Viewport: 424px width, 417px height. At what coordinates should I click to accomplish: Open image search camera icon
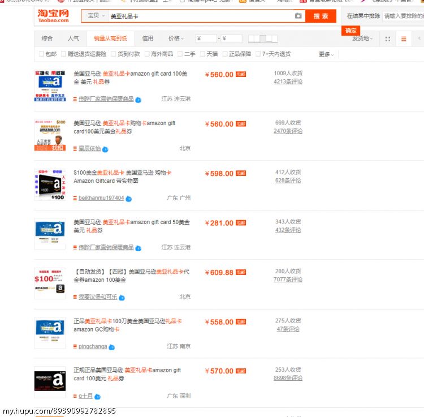pos(298,16)
